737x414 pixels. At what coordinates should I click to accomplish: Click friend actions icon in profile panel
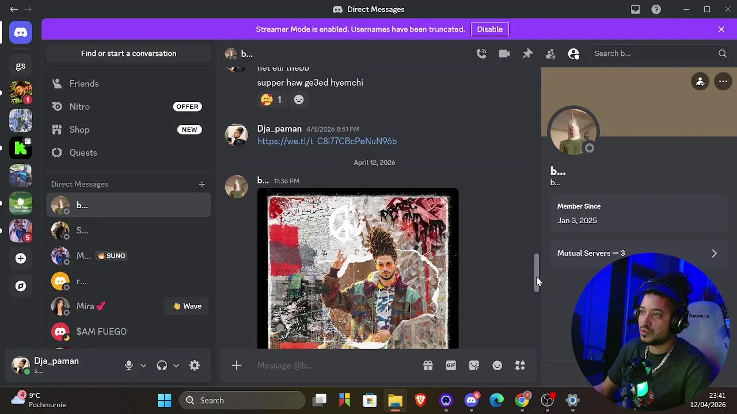point(700,82)
